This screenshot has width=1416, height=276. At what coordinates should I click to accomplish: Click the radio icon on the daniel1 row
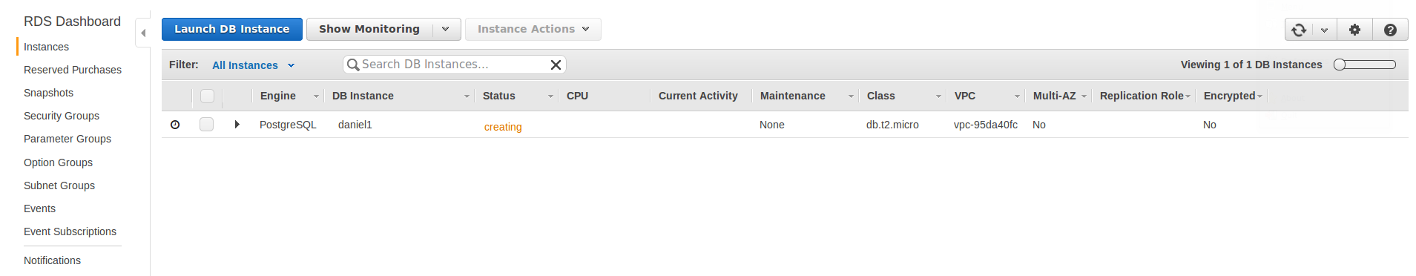point(175,125)
